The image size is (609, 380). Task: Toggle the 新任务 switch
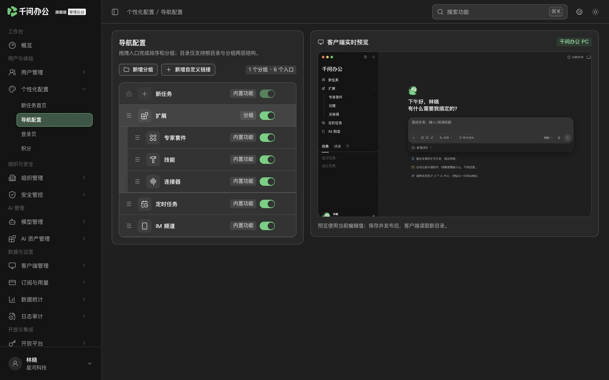point(267,94)
